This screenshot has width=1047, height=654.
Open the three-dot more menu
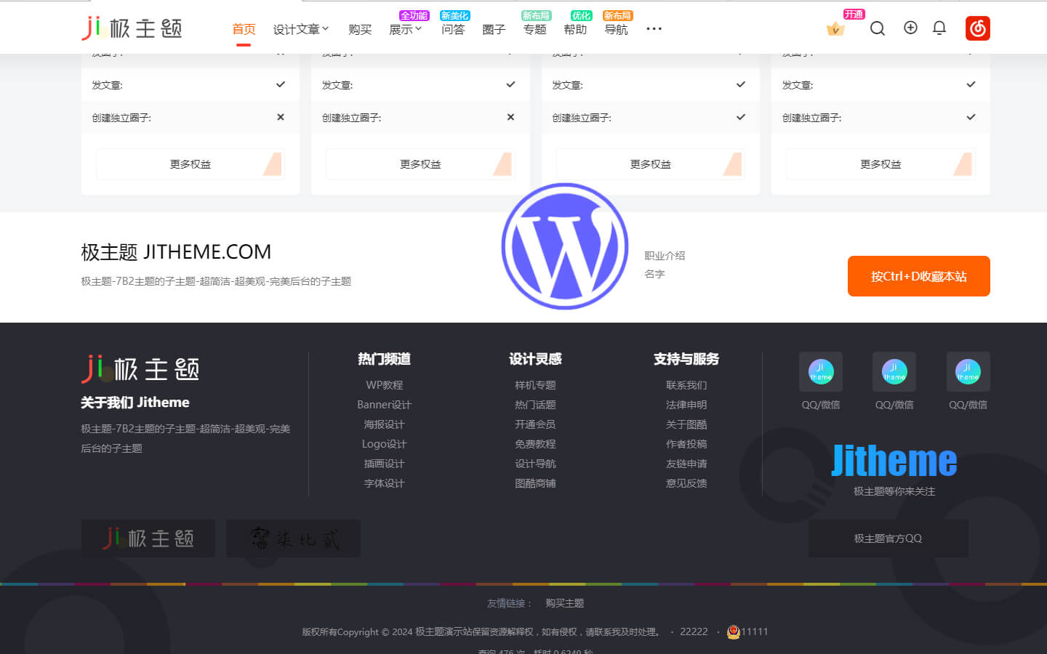(x=654, y=29)
